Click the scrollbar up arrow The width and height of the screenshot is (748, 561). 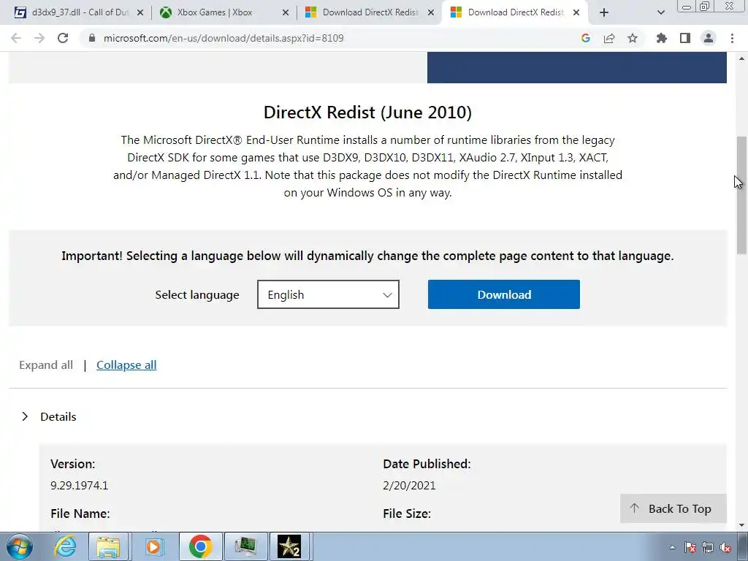(x=741, y=58)
